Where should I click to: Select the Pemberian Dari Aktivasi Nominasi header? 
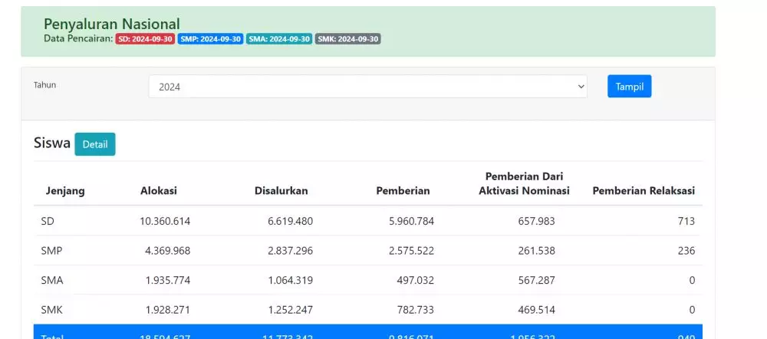click(x=524, y=183)
